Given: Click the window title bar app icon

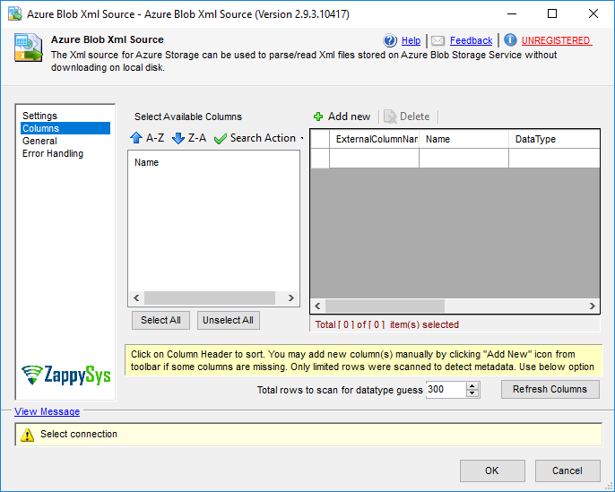Looking at the screenshot, I should point(15,13).
